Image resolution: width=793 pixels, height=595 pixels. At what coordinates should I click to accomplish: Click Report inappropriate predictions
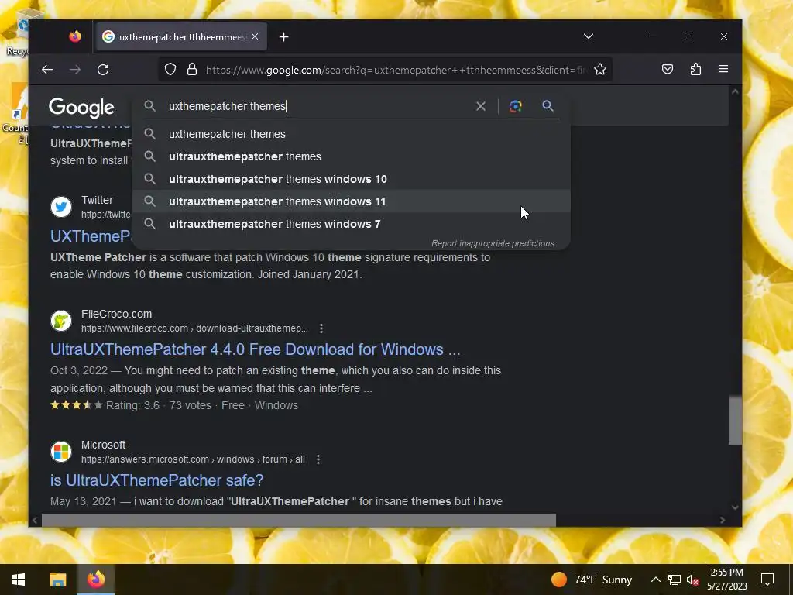click(x=493, y=243)
